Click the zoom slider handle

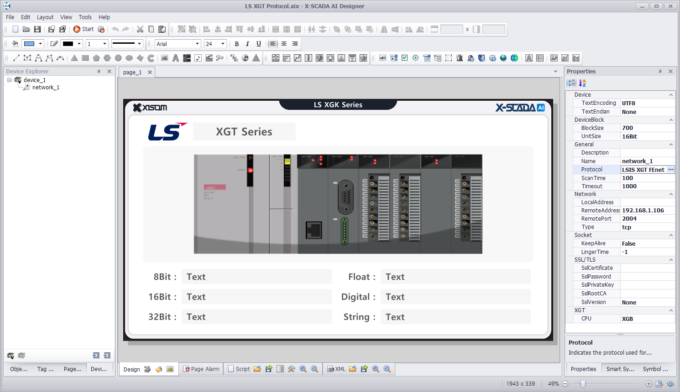tap(583, 384)
